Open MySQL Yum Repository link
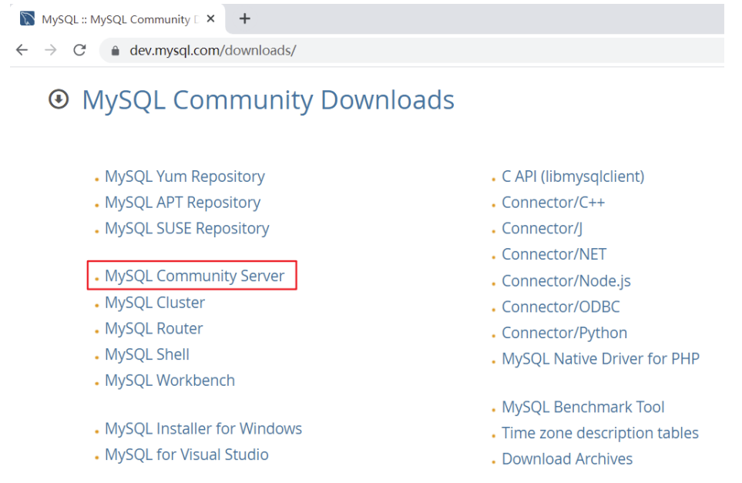The height and width of the screenshot is (483, 742). 185,176
